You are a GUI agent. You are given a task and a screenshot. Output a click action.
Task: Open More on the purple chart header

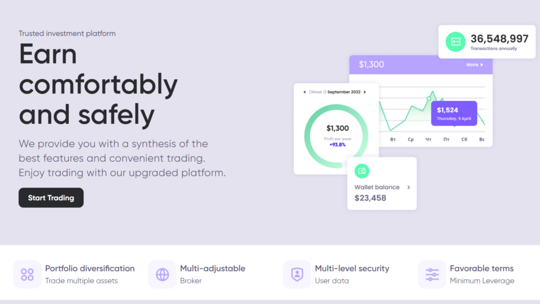(475, 65)
